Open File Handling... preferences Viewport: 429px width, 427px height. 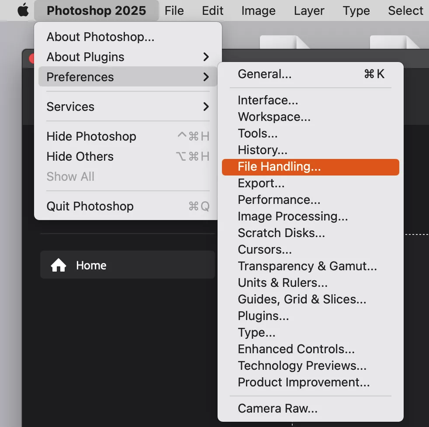pos(311,167)
